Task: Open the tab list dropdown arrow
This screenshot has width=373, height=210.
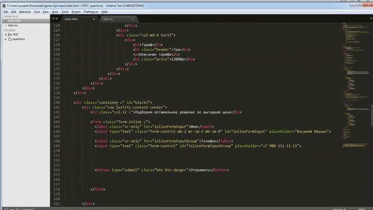Action: point(371,19)
